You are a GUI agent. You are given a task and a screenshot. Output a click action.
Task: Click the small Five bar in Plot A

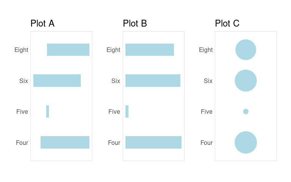(47, 111)
